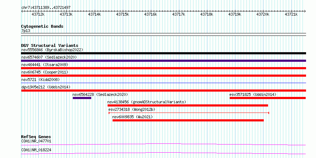Open the COA1|NR_047701 gene label
This screenshot has width=316, height=158.
click(x=36, y=141)
